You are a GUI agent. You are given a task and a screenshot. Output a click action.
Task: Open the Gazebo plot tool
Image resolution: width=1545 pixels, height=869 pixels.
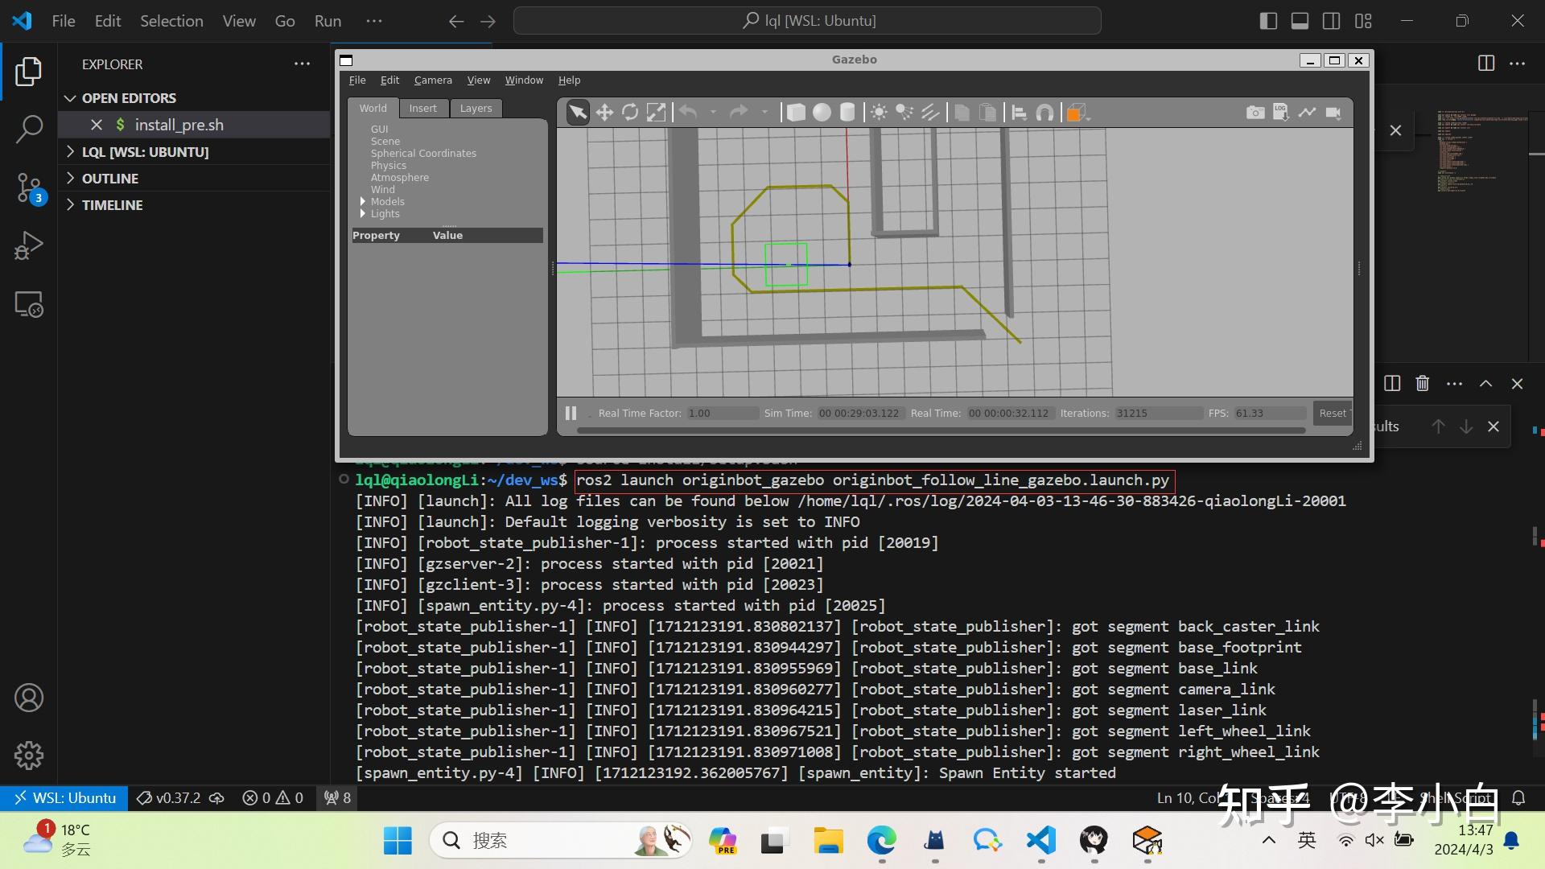coord(1307,113)
